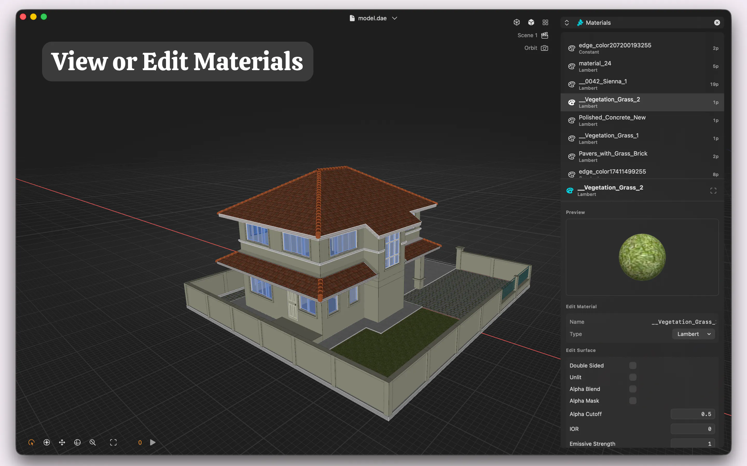Click the grass material preview sphere
Viewport: 747px width, 466px height.
pyautogui.click(x=642, y=257)
